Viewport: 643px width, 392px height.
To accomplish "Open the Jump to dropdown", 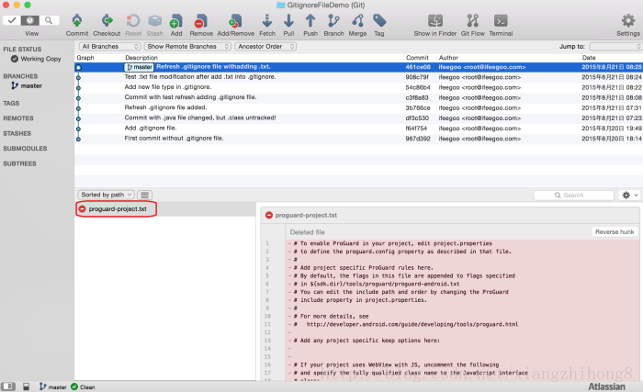I will pyautogui.click(x=615, y=46).
